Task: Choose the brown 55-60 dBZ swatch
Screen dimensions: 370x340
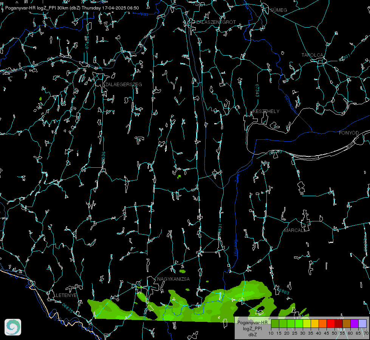Action: pos(347,323)
